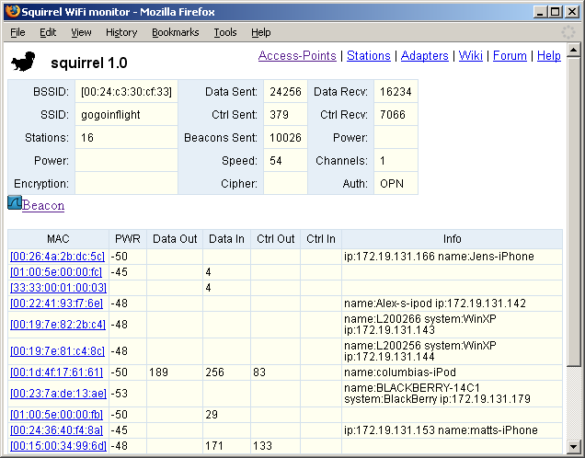This screenshot has height=458, width=585.
Task: Click the Data In column header
Action: (x=226, y=239)
